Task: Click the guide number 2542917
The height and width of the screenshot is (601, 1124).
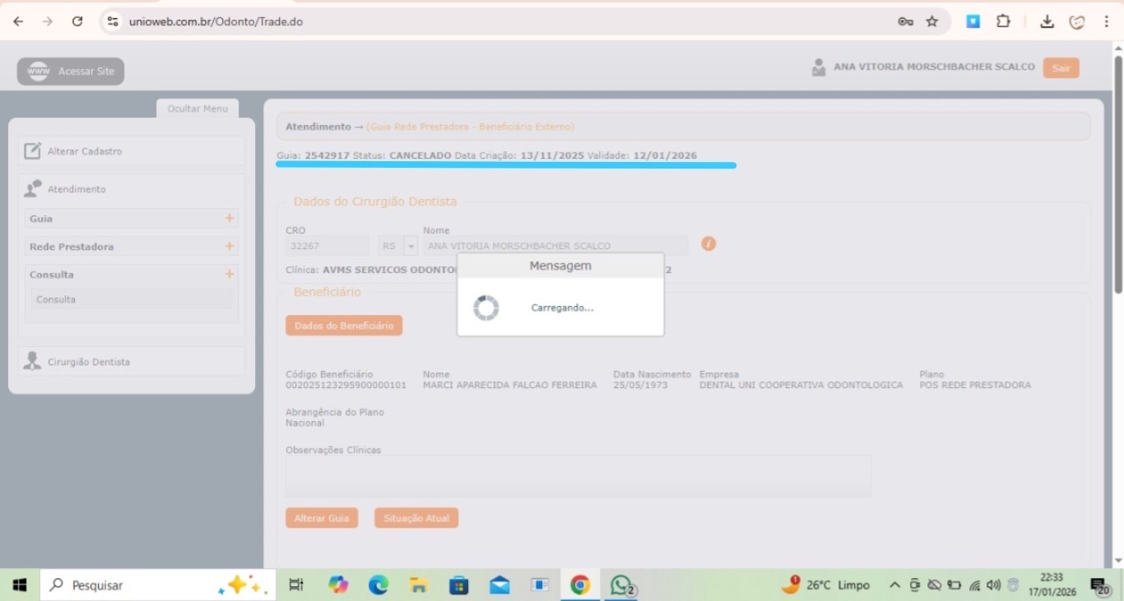Action: [x=327, y=155]
